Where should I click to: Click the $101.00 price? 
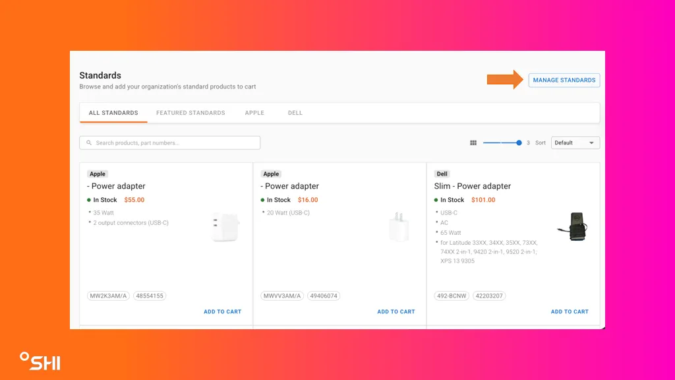[483, 200]
